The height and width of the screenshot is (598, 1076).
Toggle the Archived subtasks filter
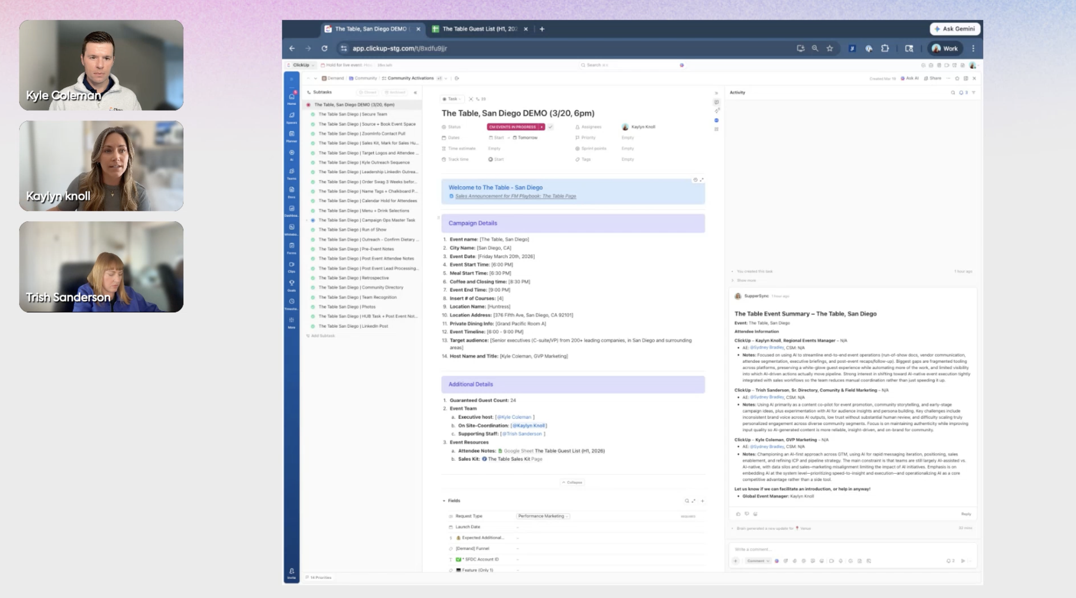click(395, 92)
